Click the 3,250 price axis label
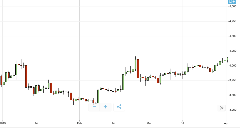This screenshot has height=128, width=240. coord(232,110)
